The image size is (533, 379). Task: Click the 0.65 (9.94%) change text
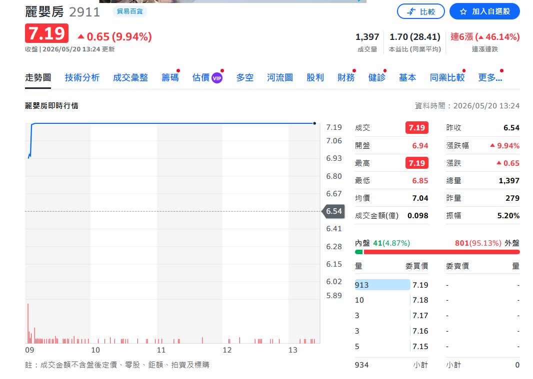115,36
